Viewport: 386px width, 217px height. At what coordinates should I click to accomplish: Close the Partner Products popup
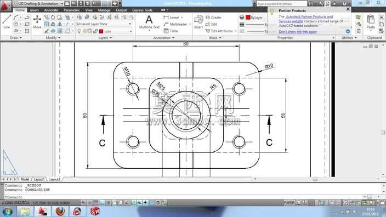tap(348, 9)
